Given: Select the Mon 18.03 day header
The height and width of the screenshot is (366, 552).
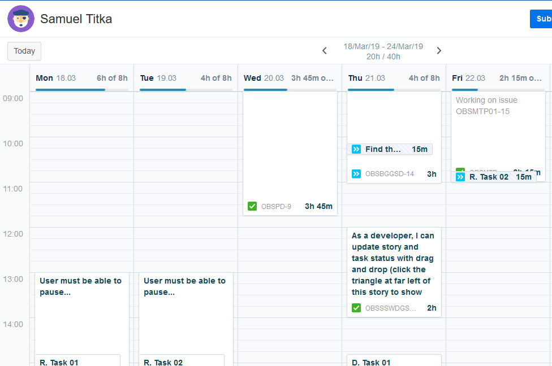Looking at the screenshot, I should (x=55, y=78).
